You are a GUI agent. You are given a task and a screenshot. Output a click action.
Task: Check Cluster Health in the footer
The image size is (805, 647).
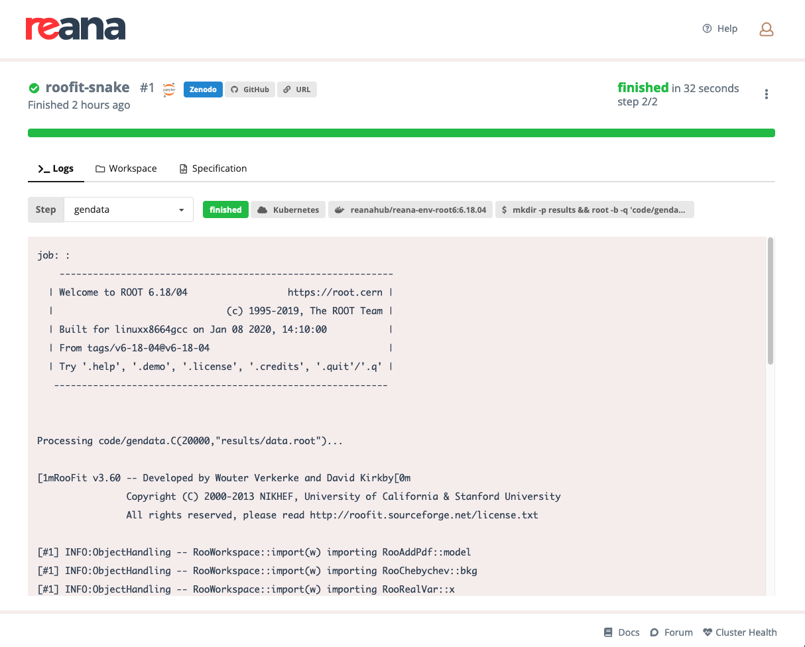point(739,632)
